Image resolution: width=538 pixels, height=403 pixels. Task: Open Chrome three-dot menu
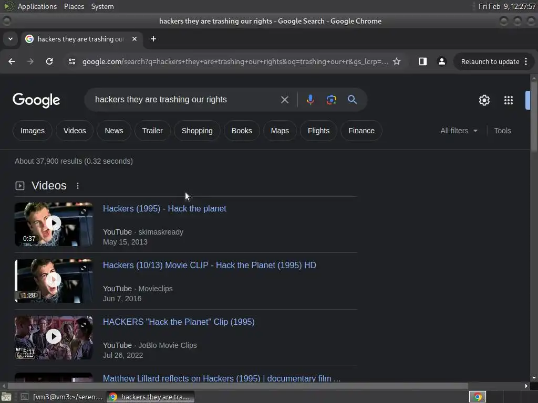[x=526, y=61]
